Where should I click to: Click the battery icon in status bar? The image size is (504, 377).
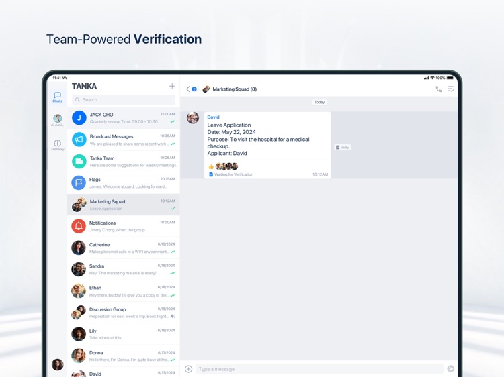450,78
